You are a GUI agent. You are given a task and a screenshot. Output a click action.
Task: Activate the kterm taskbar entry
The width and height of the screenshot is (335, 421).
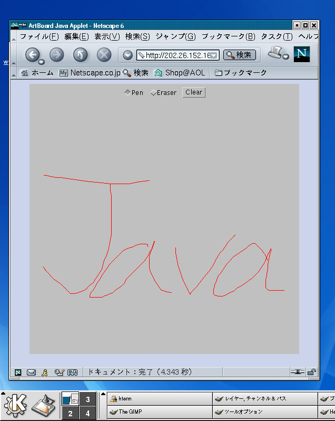pyautogui.click(x=160, y=399)
